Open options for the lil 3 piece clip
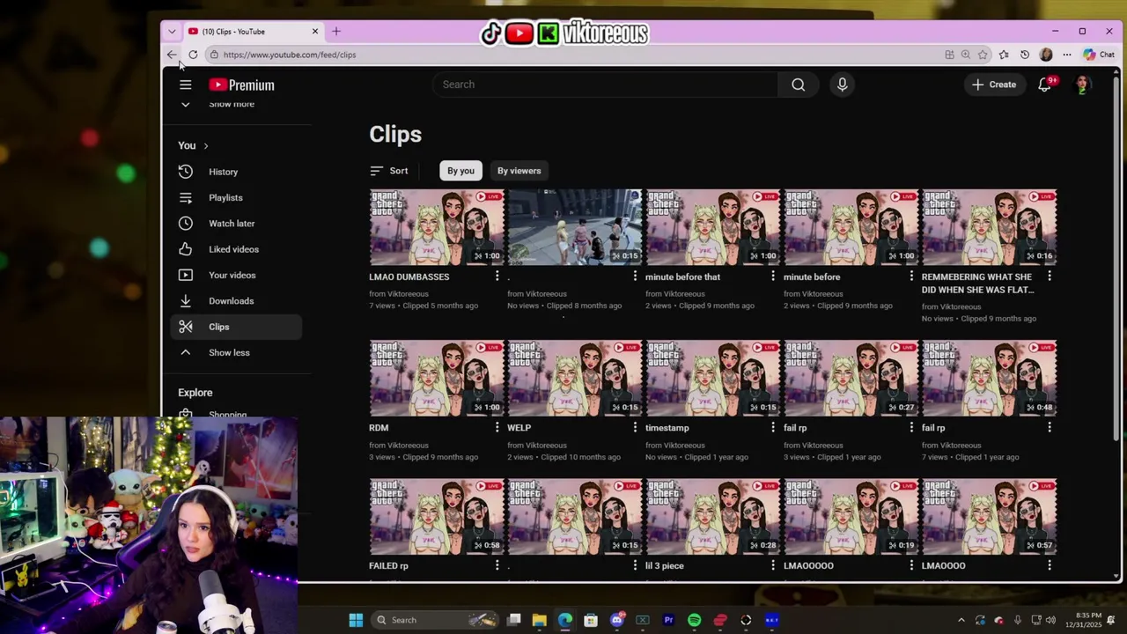The width and height of the screenshot is (1127, 634). click(773, 565)
